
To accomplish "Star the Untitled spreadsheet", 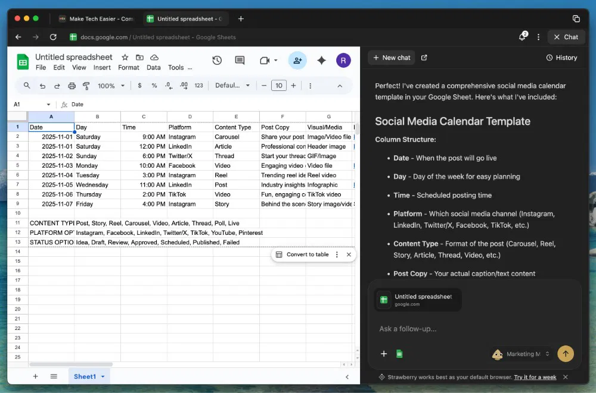I will pos(125,57).
